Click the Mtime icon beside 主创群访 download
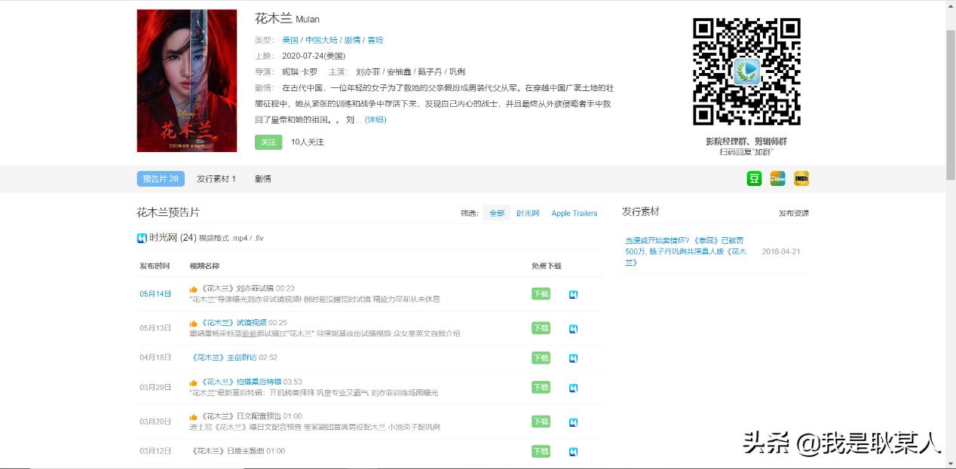 [x=574, y=358]
